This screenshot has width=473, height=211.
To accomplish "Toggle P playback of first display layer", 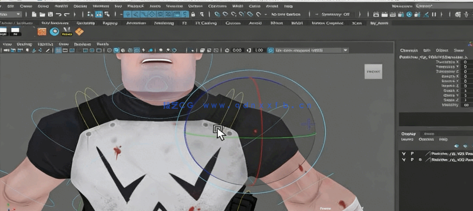I will tap(412, 154).
